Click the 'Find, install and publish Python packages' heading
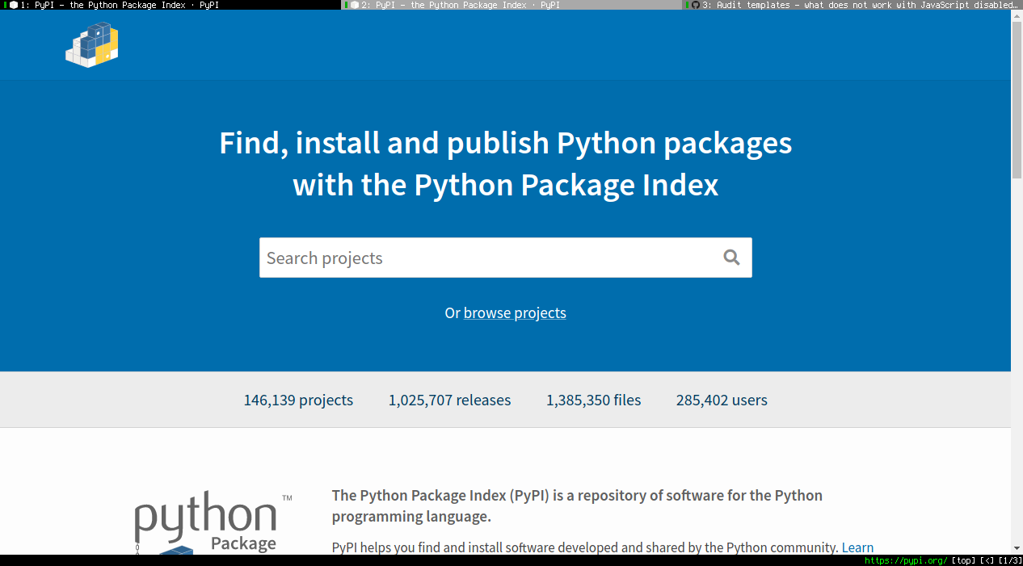The height and width of the screenshot is (566, 1023). [x=506, y=164]
